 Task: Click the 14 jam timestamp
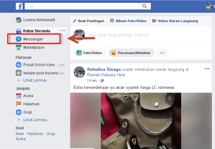click(x=92, y=80)
